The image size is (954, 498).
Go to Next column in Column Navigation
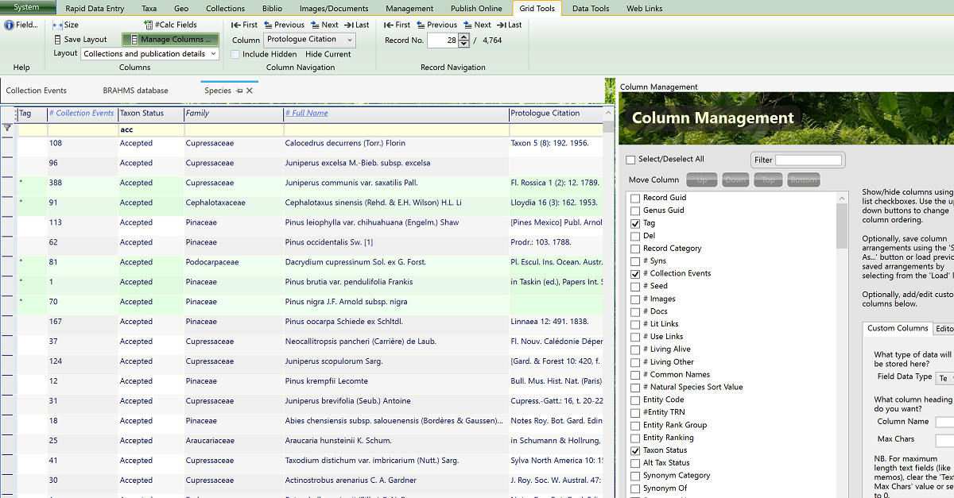[x=324, y=25]
